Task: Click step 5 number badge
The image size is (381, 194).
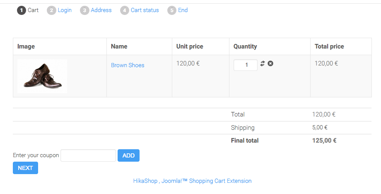Action: 172,10
